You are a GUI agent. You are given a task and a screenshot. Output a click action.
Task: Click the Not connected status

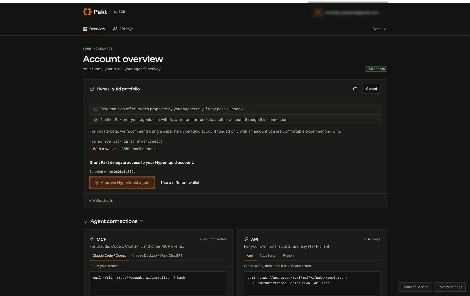pyautogui.click(x=213, y=239)
